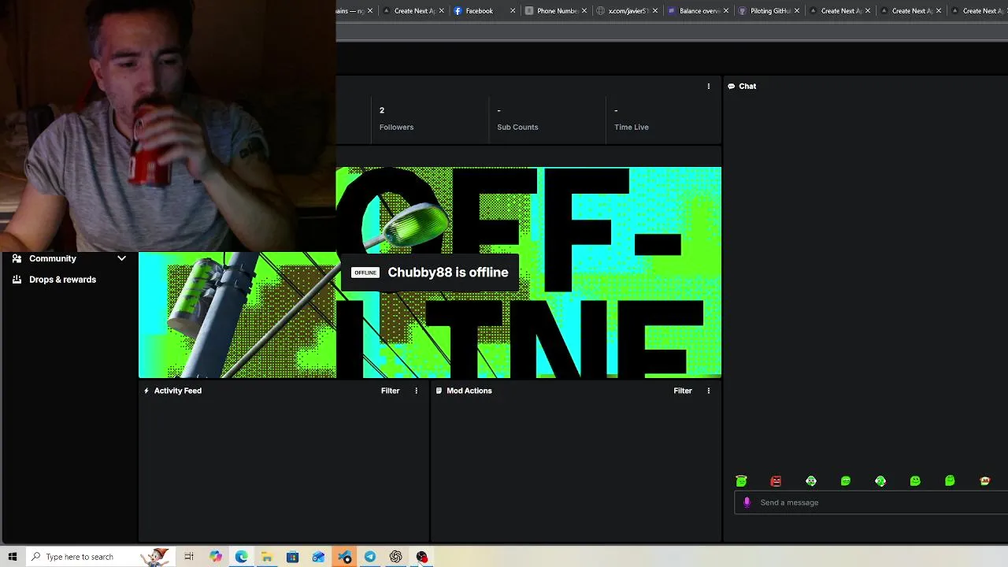Close the Piloting GitHub browser tab
Viewport: 1008px width, 567px height.
pyautogui.click(x=797, y=11)
